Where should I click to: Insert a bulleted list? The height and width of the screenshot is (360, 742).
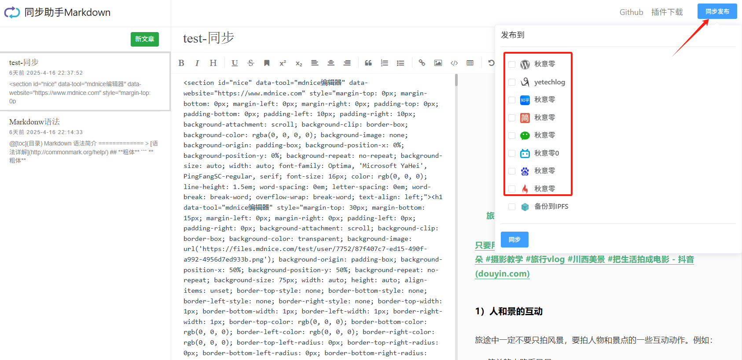click(400, 63)
